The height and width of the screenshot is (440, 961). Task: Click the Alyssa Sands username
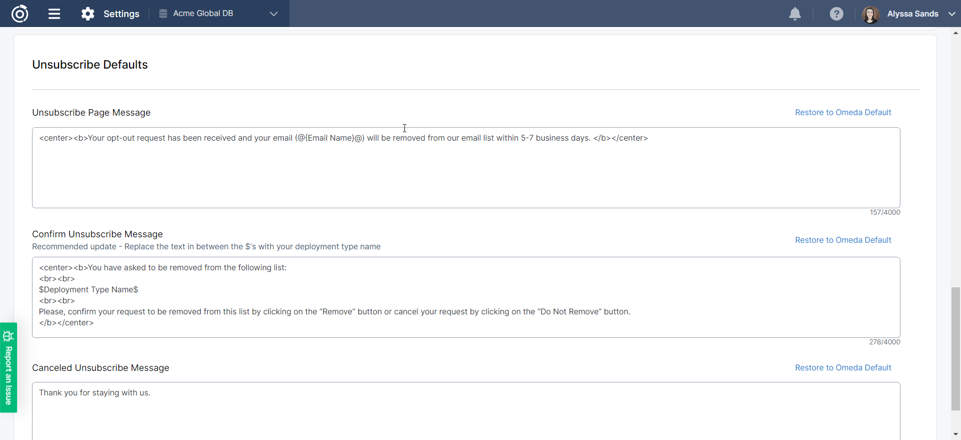(912, 14)
